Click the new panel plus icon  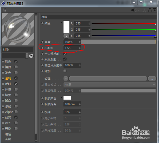154,10
